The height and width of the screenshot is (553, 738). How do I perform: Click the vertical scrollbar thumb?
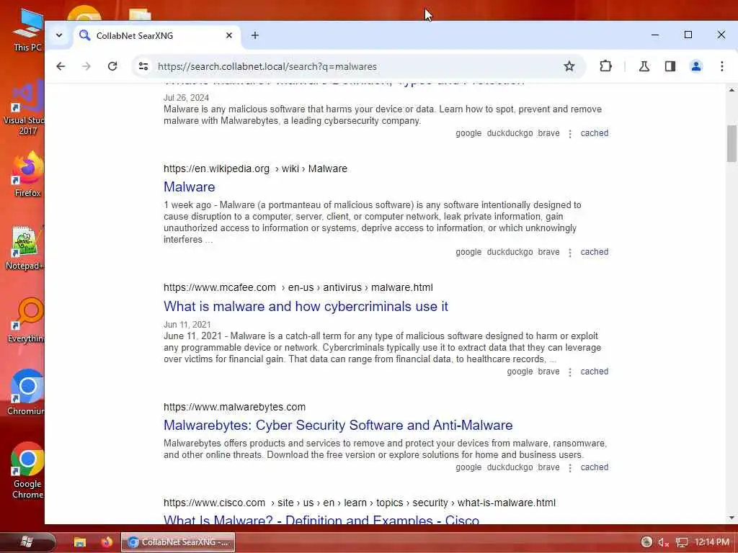coord(732,143)
